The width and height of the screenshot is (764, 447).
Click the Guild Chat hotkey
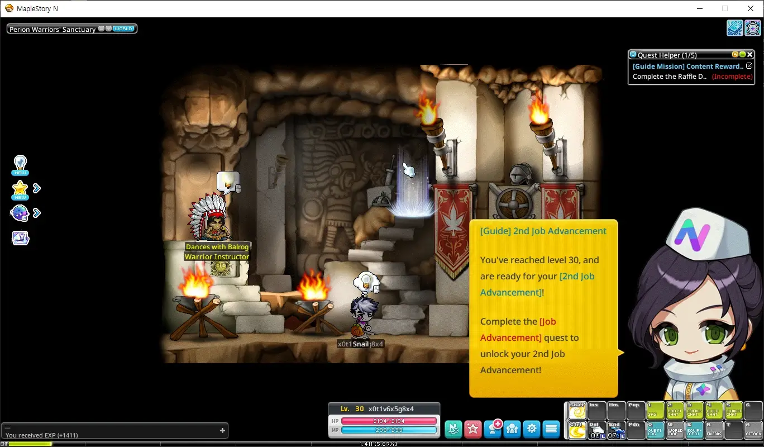pos(714,411)
